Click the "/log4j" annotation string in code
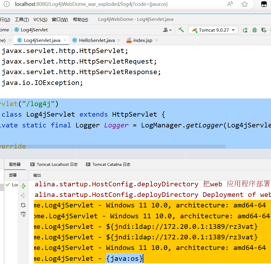271x264 pixels. [x=38, y=104]
